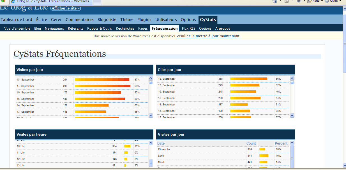Click the Count column header
Screen dimensions: 346x170
coord(251,143)
